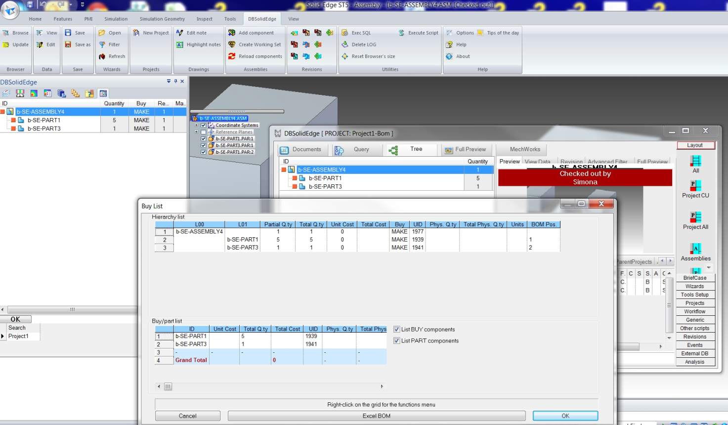Click the All icon in Layout sidebar
The image size is (728, 425).
tap(696, 161)
